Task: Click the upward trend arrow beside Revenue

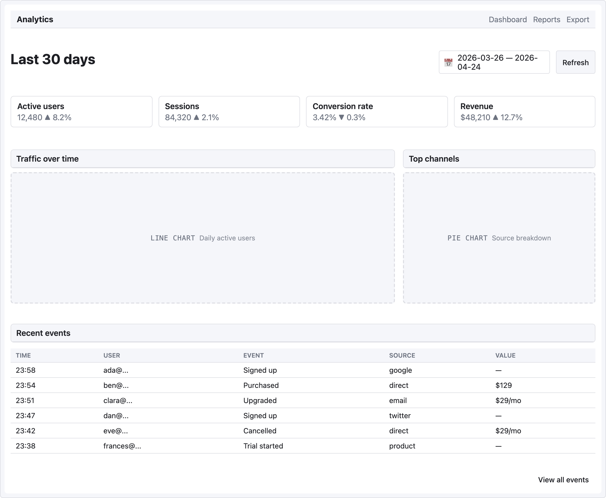Action: tap(495, 117)
